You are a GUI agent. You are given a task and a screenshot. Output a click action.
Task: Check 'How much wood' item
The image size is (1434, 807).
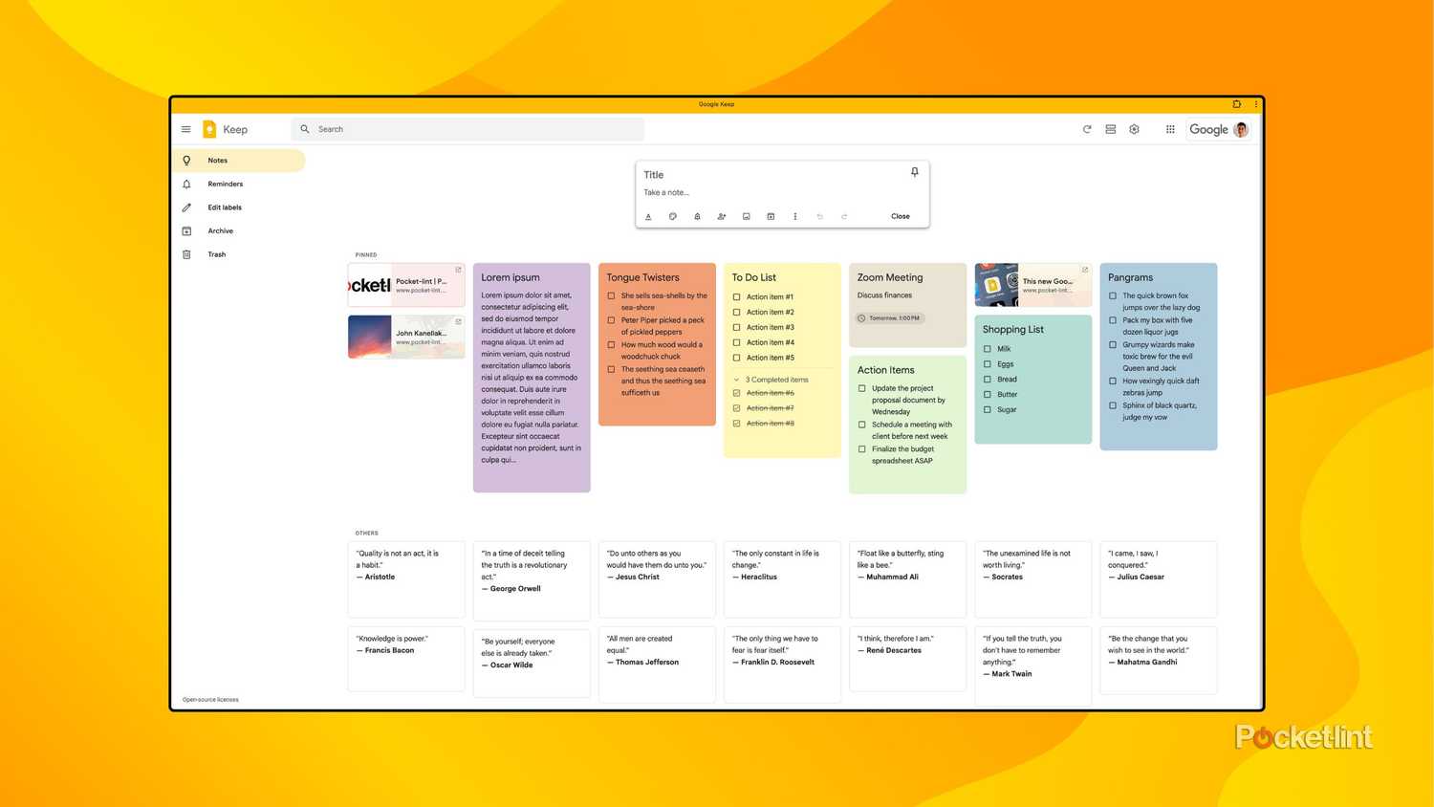(611, 345)
